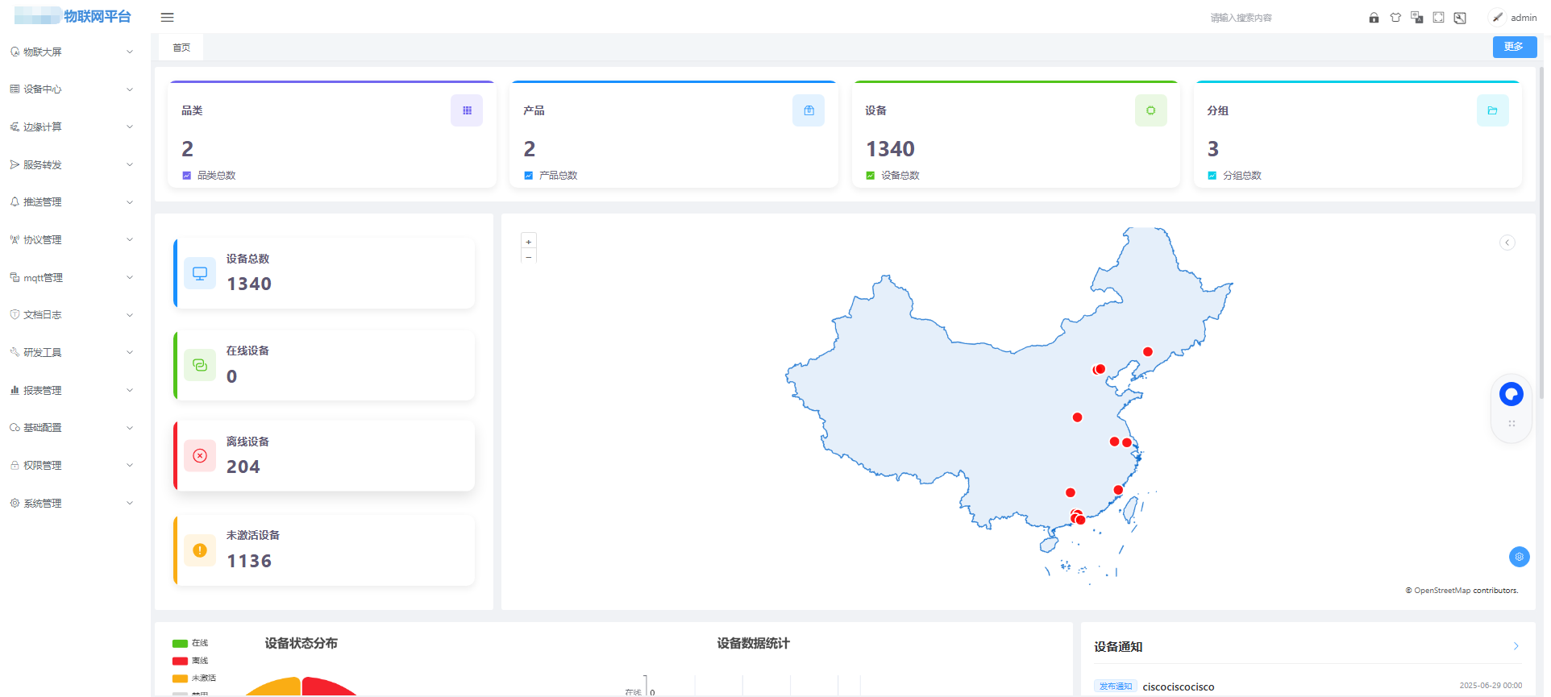Toggle fullscreen mode icon
This screenshot has height=697, width=1551.
click(1438, 18)
